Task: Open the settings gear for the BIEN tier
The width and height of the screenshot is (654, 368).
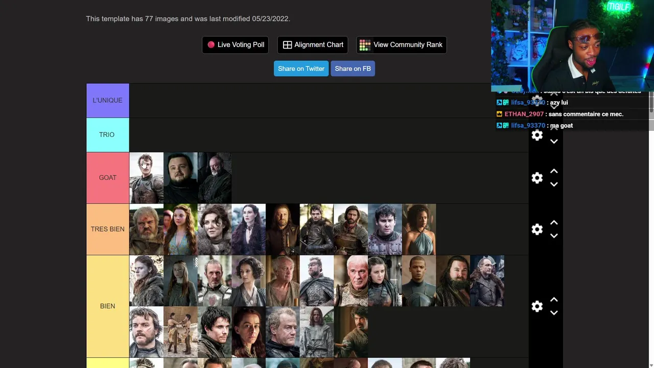Action: coord(537,306)
